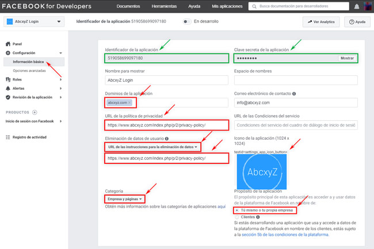The height and width of the screenshot is (249, 374).
Task: Open Herramientas menu in header
Action: [164, 6]
